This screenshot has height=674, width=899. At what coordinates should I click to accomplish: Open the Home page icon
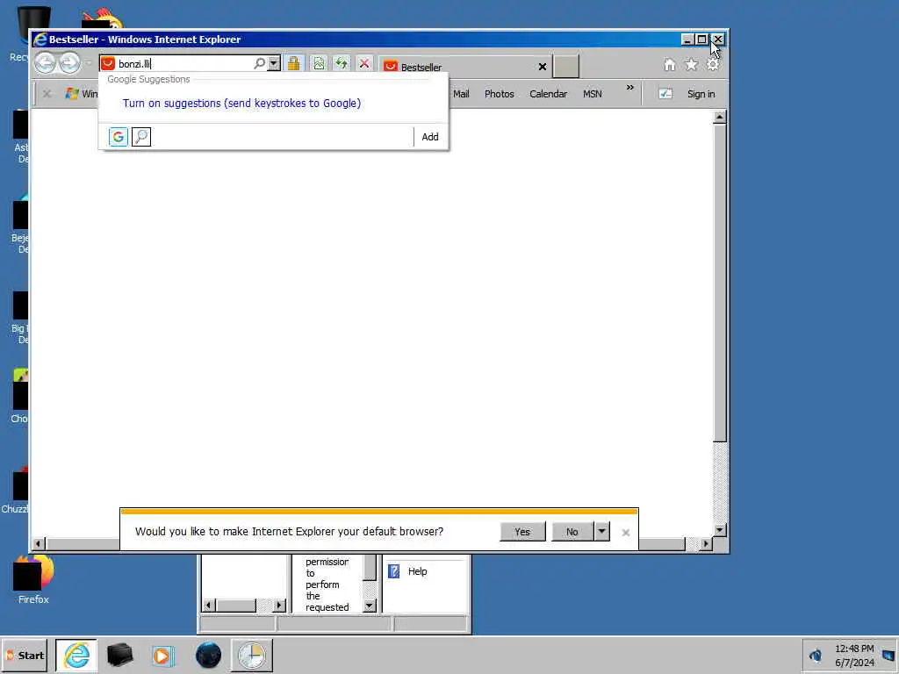click(670, 65)
